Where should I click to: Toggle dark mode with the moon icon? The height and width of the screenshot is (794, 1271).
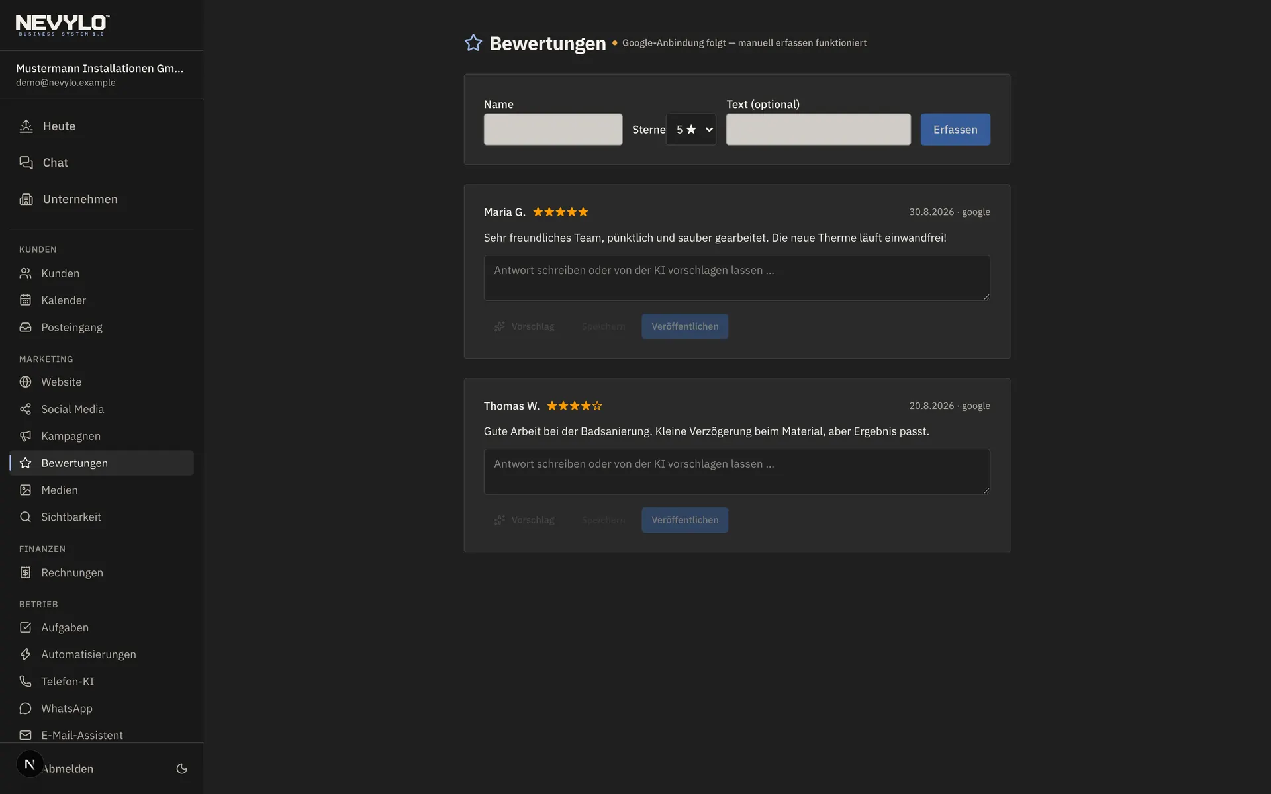(x=182, y=769)
